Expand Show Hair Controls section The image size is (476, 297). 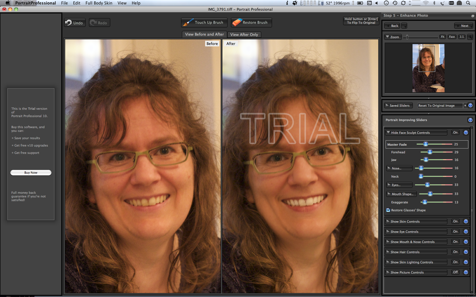tap(416, 252)
